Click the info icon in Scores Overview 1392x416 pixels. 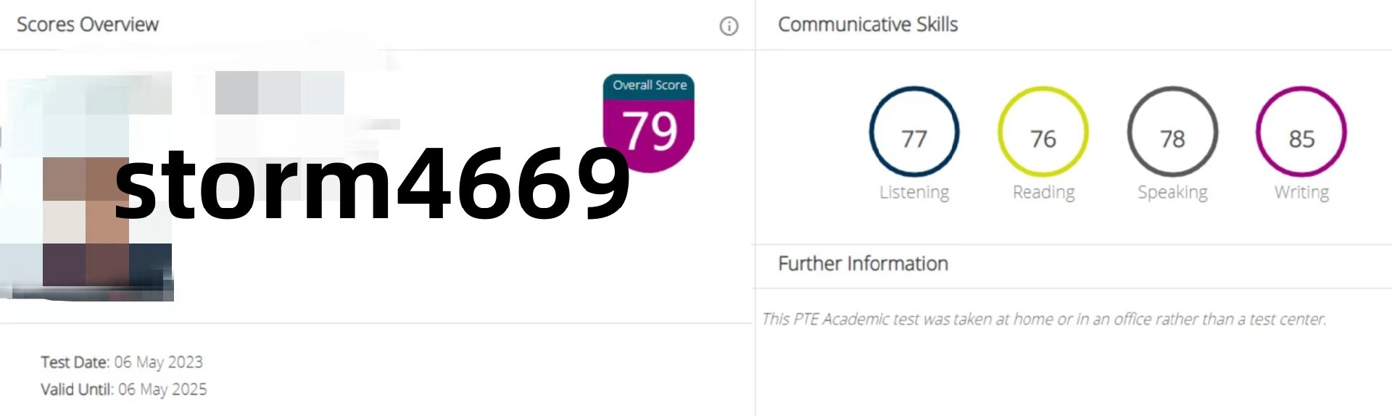[x=729, y=26]
